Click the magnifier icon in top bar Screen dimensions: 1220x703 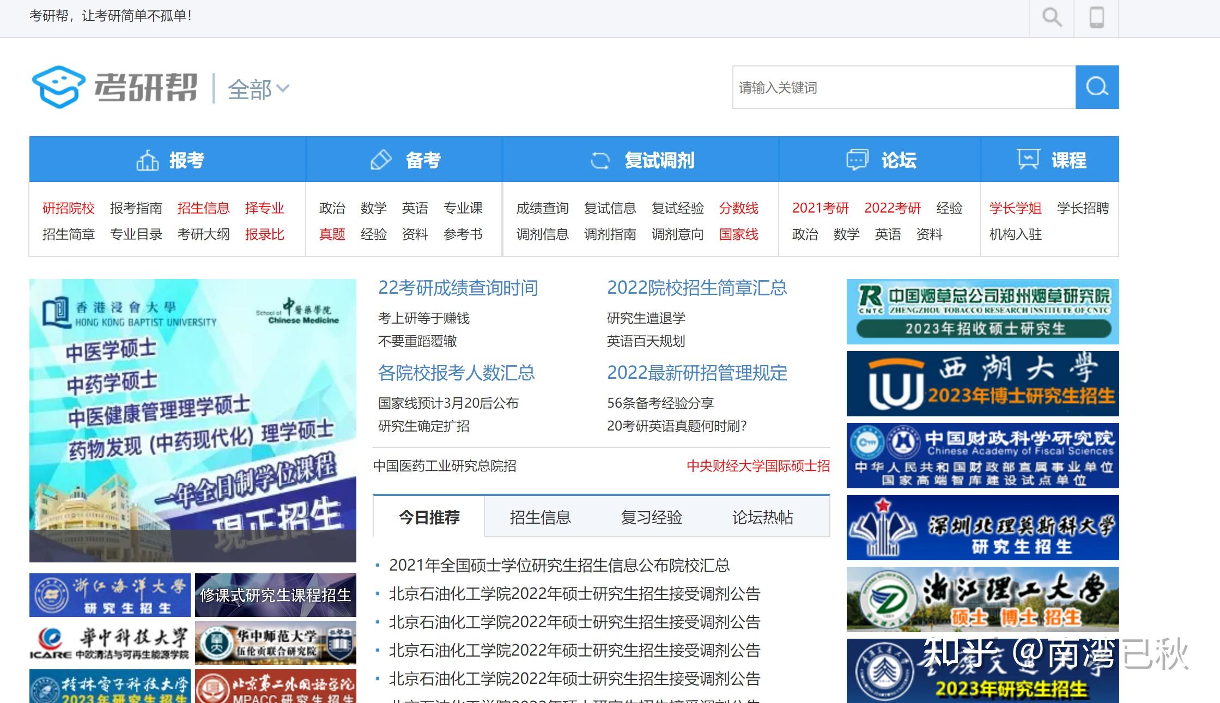tap(1052, 17)
